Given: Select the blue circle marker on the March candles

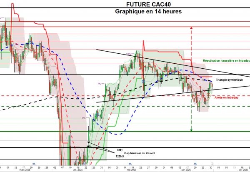Looking at the screenshot, I should 31,42.
